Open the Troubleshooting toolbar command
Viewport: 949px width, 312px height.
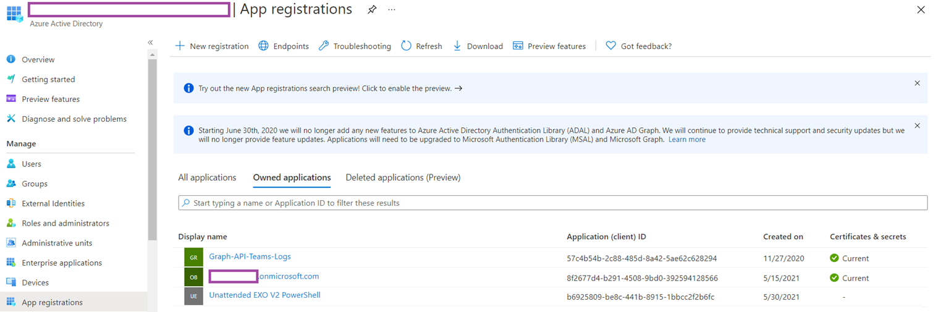tap(355, 46)
